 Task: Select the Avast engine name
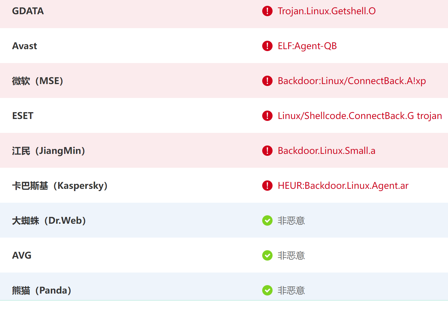click(x=25, y=46)
